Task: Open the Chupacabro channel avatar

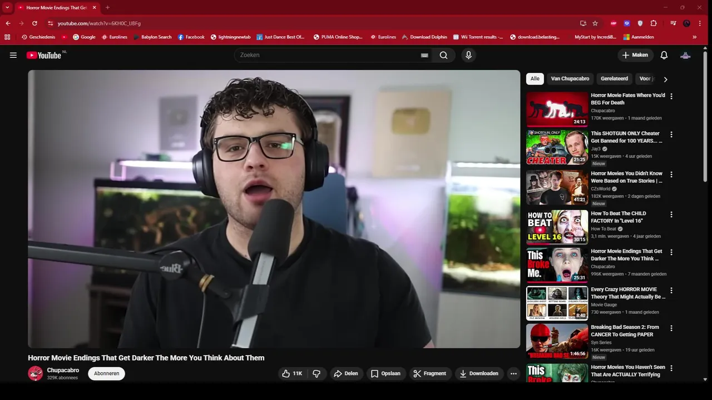Action: point(36,373)
